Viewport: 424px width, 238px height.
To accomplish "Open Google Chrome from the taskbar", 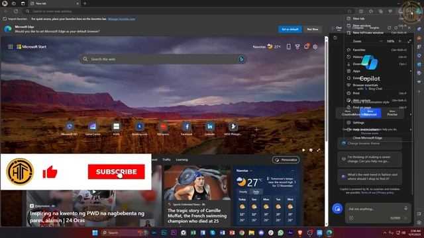I will (x=242, y=233).
